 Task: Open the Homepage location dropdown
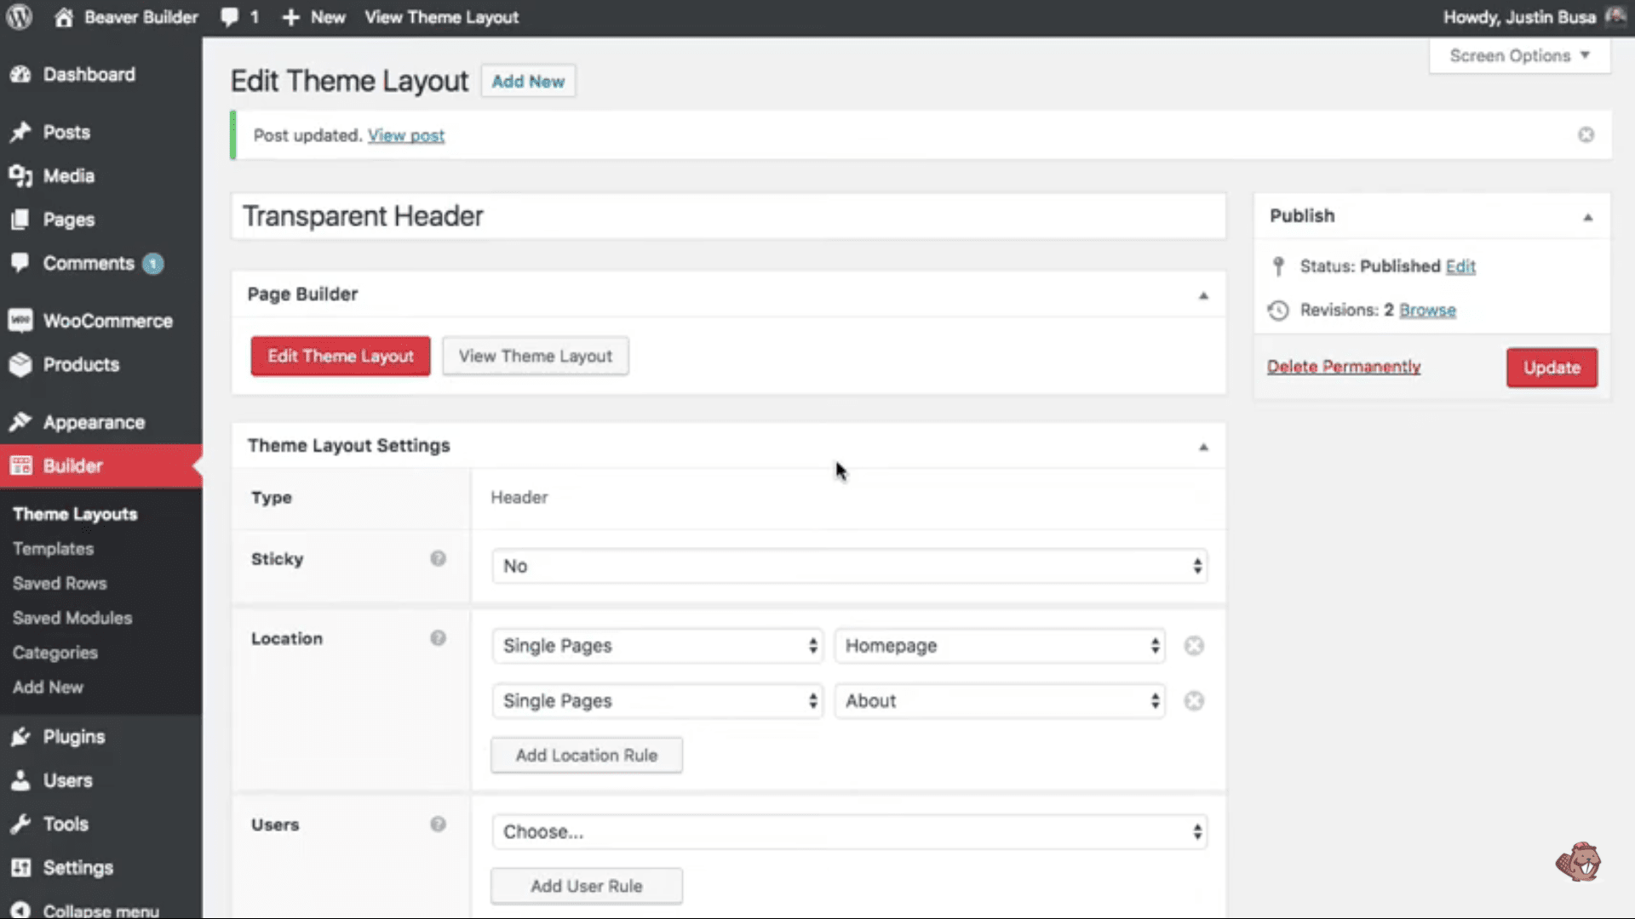1000,646
